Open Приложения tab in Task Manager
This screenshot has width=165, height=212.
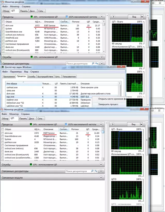coord(9,77)
